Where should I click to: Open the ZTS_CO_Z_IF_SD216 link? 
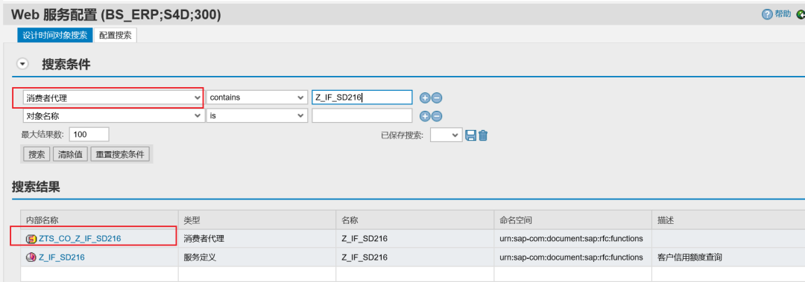[80, 238]
